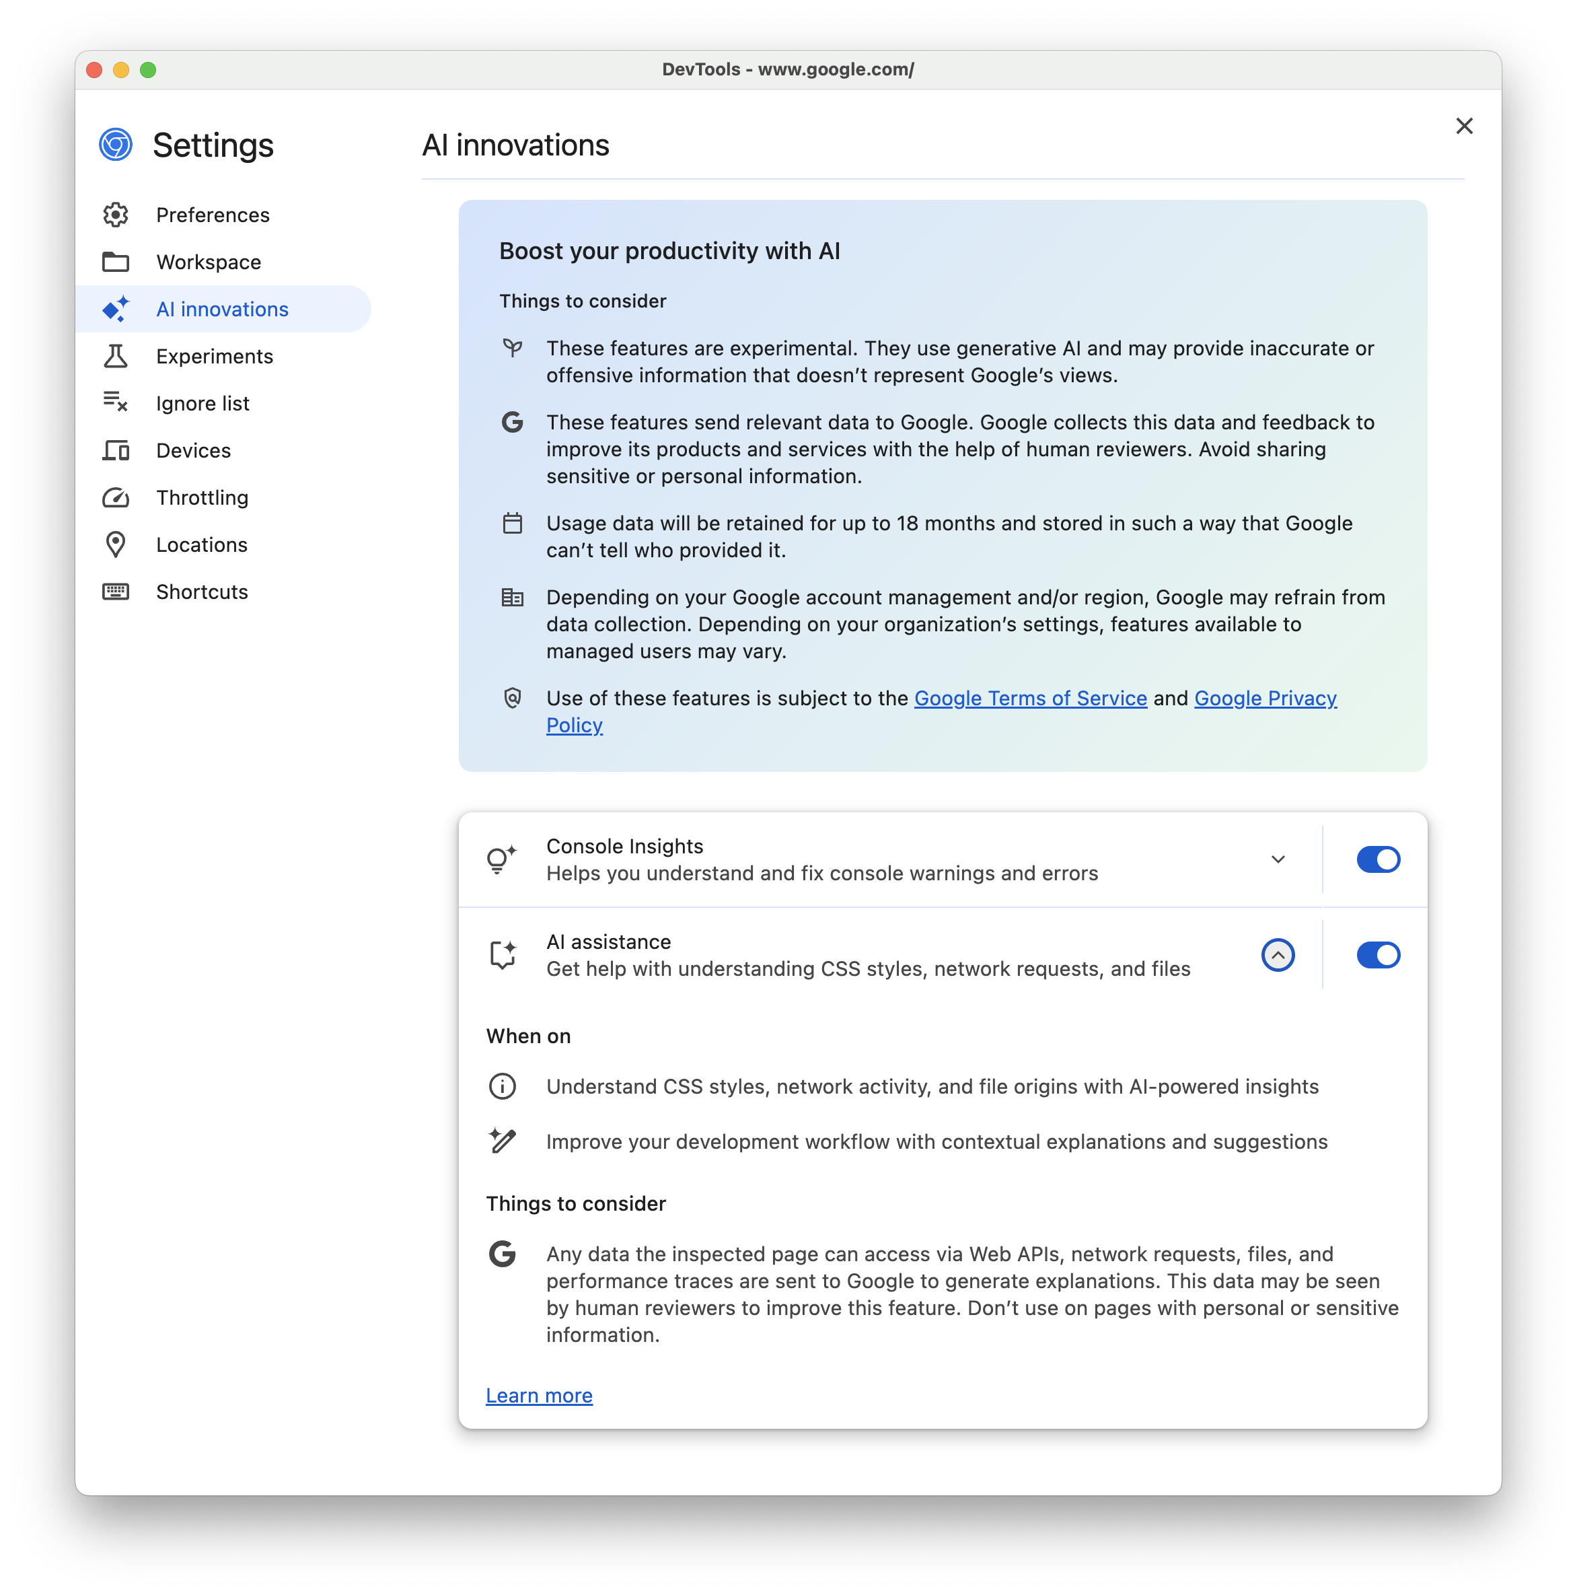Disable the AI assistance toggle
The width and height of the screenshot is (1577, 1595).
(x=1378, y=954)
